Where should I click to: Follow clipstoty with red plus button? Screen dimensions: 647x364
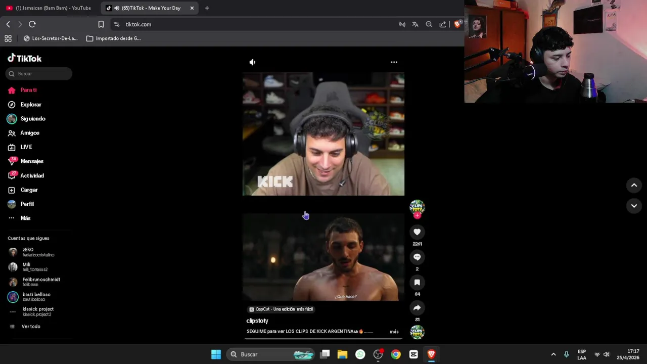point(417,215)
